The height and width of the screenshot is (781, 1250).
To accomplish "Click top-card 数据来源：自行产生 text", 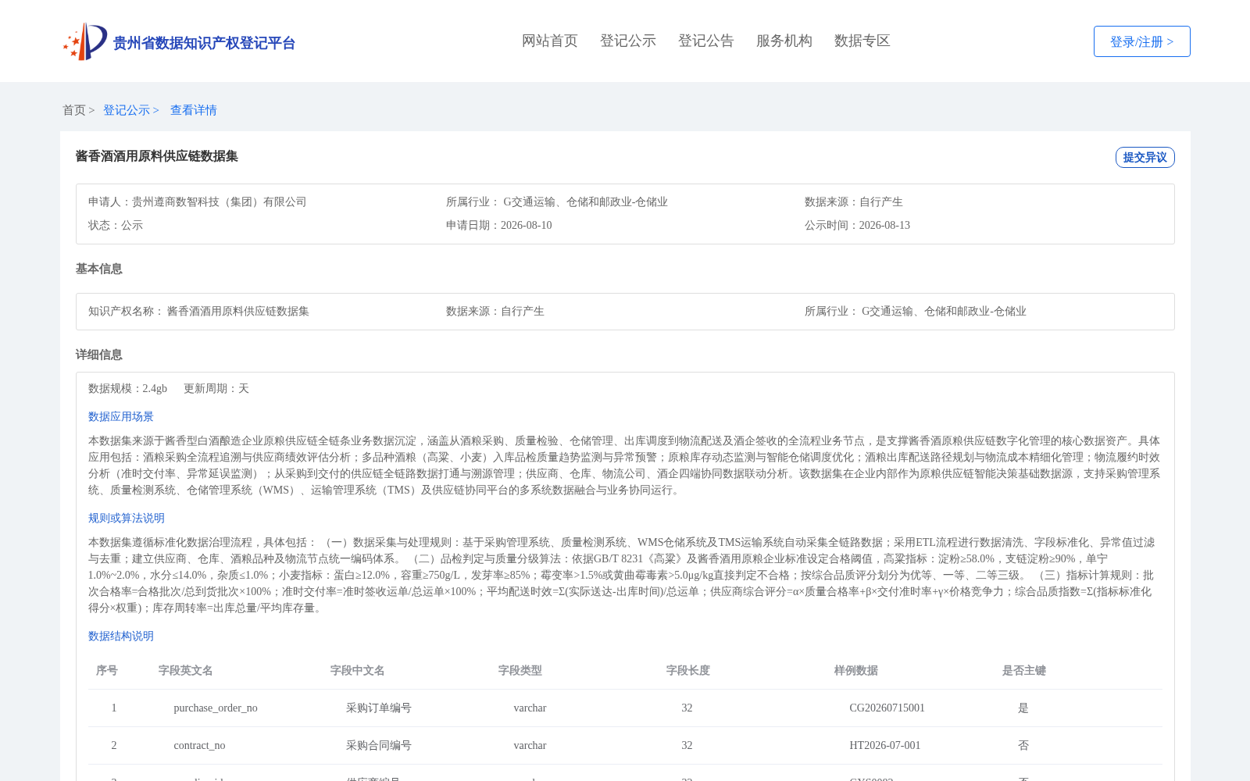I will pyautogui.click(x=854, y=201).
